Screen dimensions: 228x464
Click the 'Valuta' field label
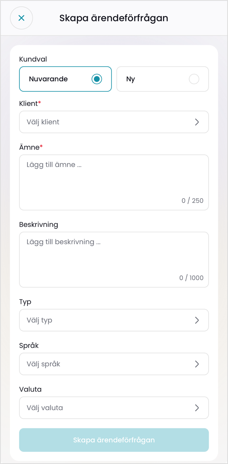[30, 389]
